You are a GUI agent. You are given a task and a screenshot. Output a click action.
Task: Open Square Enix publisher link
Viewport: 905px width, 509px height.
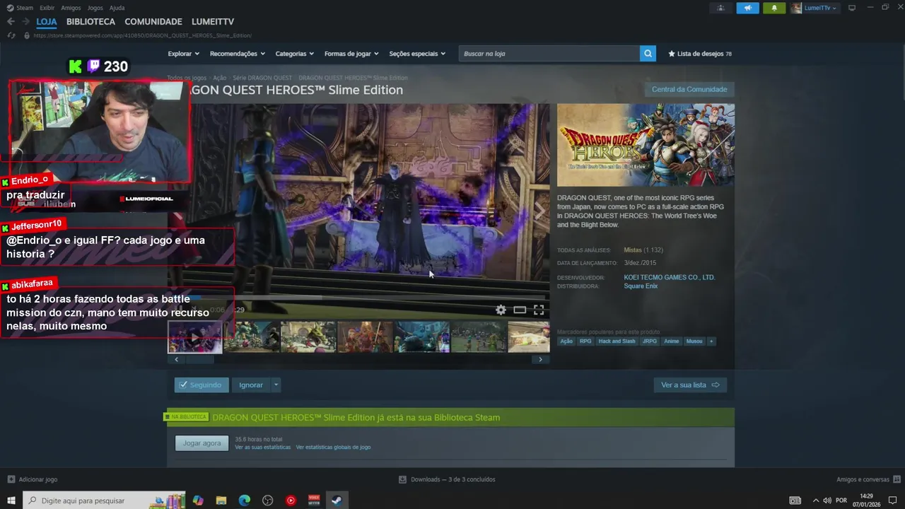coord(641,286)
